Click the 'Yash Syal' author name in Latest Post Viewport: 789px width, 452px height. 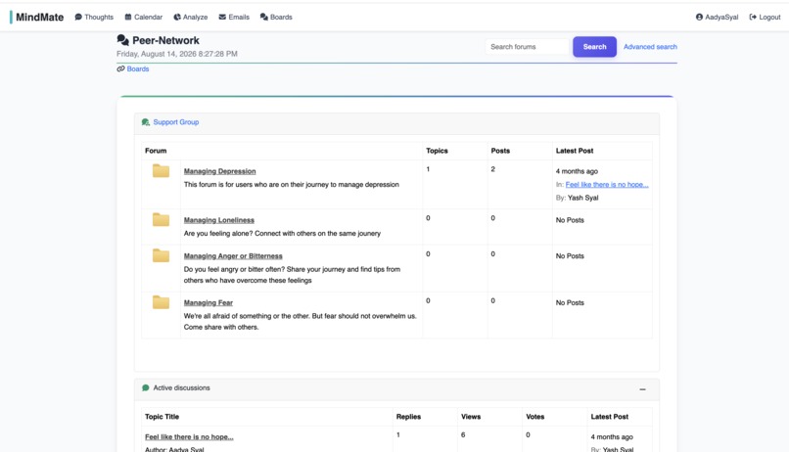pos(582,198)
